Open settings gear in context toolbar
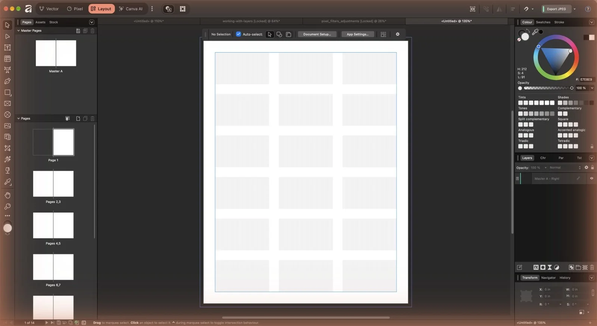 tap(397, 34)
